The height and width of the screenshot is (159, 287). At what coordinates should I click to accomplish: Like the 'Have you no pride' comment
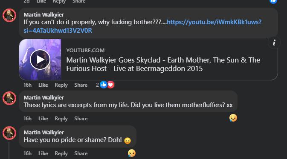(43, 153)
